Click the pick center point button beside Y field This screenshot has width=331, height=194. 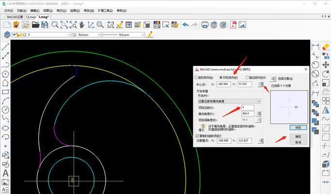point(261,84)
